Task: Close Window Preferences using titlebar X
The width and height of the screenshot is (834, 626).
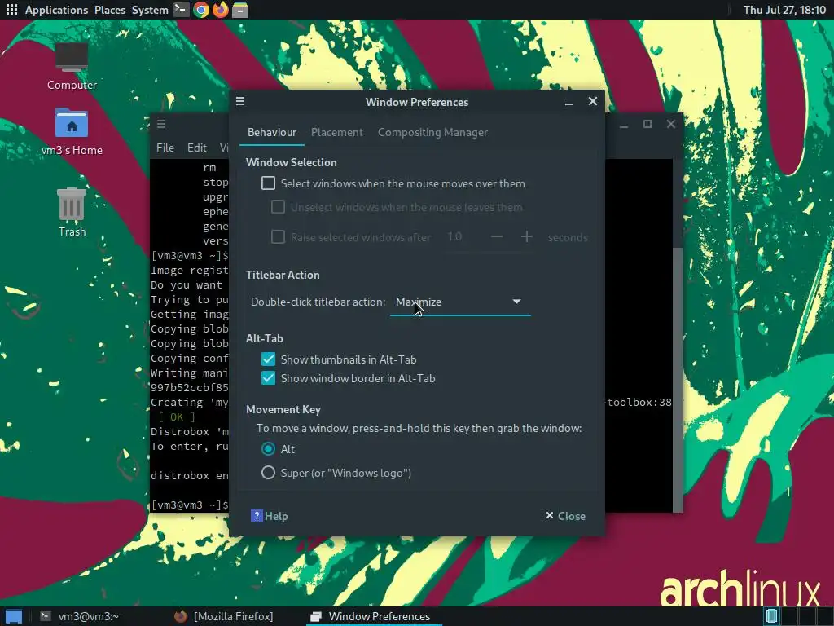Action: click(x=593, y=101)
